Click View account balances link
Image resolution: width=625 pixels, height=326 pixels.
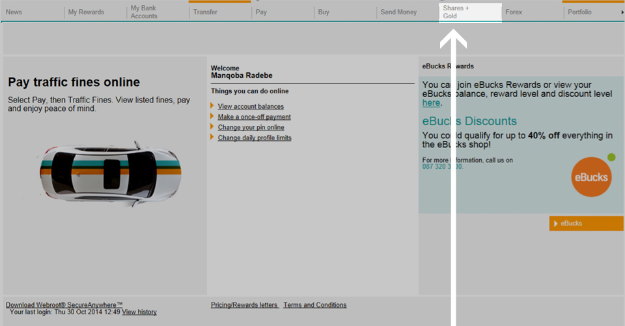[251, 107]
